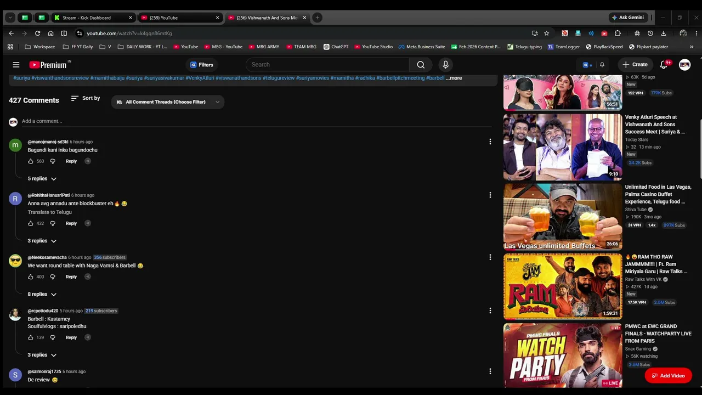Open the YouTube notifications bell with 9+ badge

[x=664, y=65]
